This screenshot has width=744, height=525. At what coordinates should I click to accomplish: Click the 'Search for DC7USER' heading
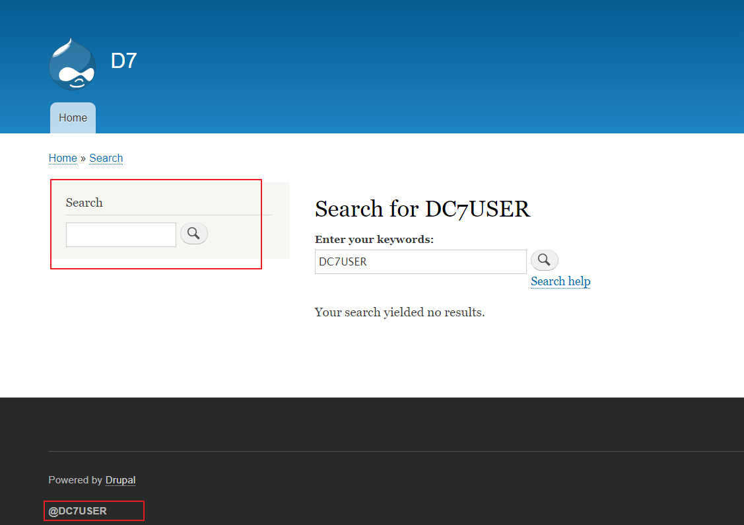coord(423,209)
